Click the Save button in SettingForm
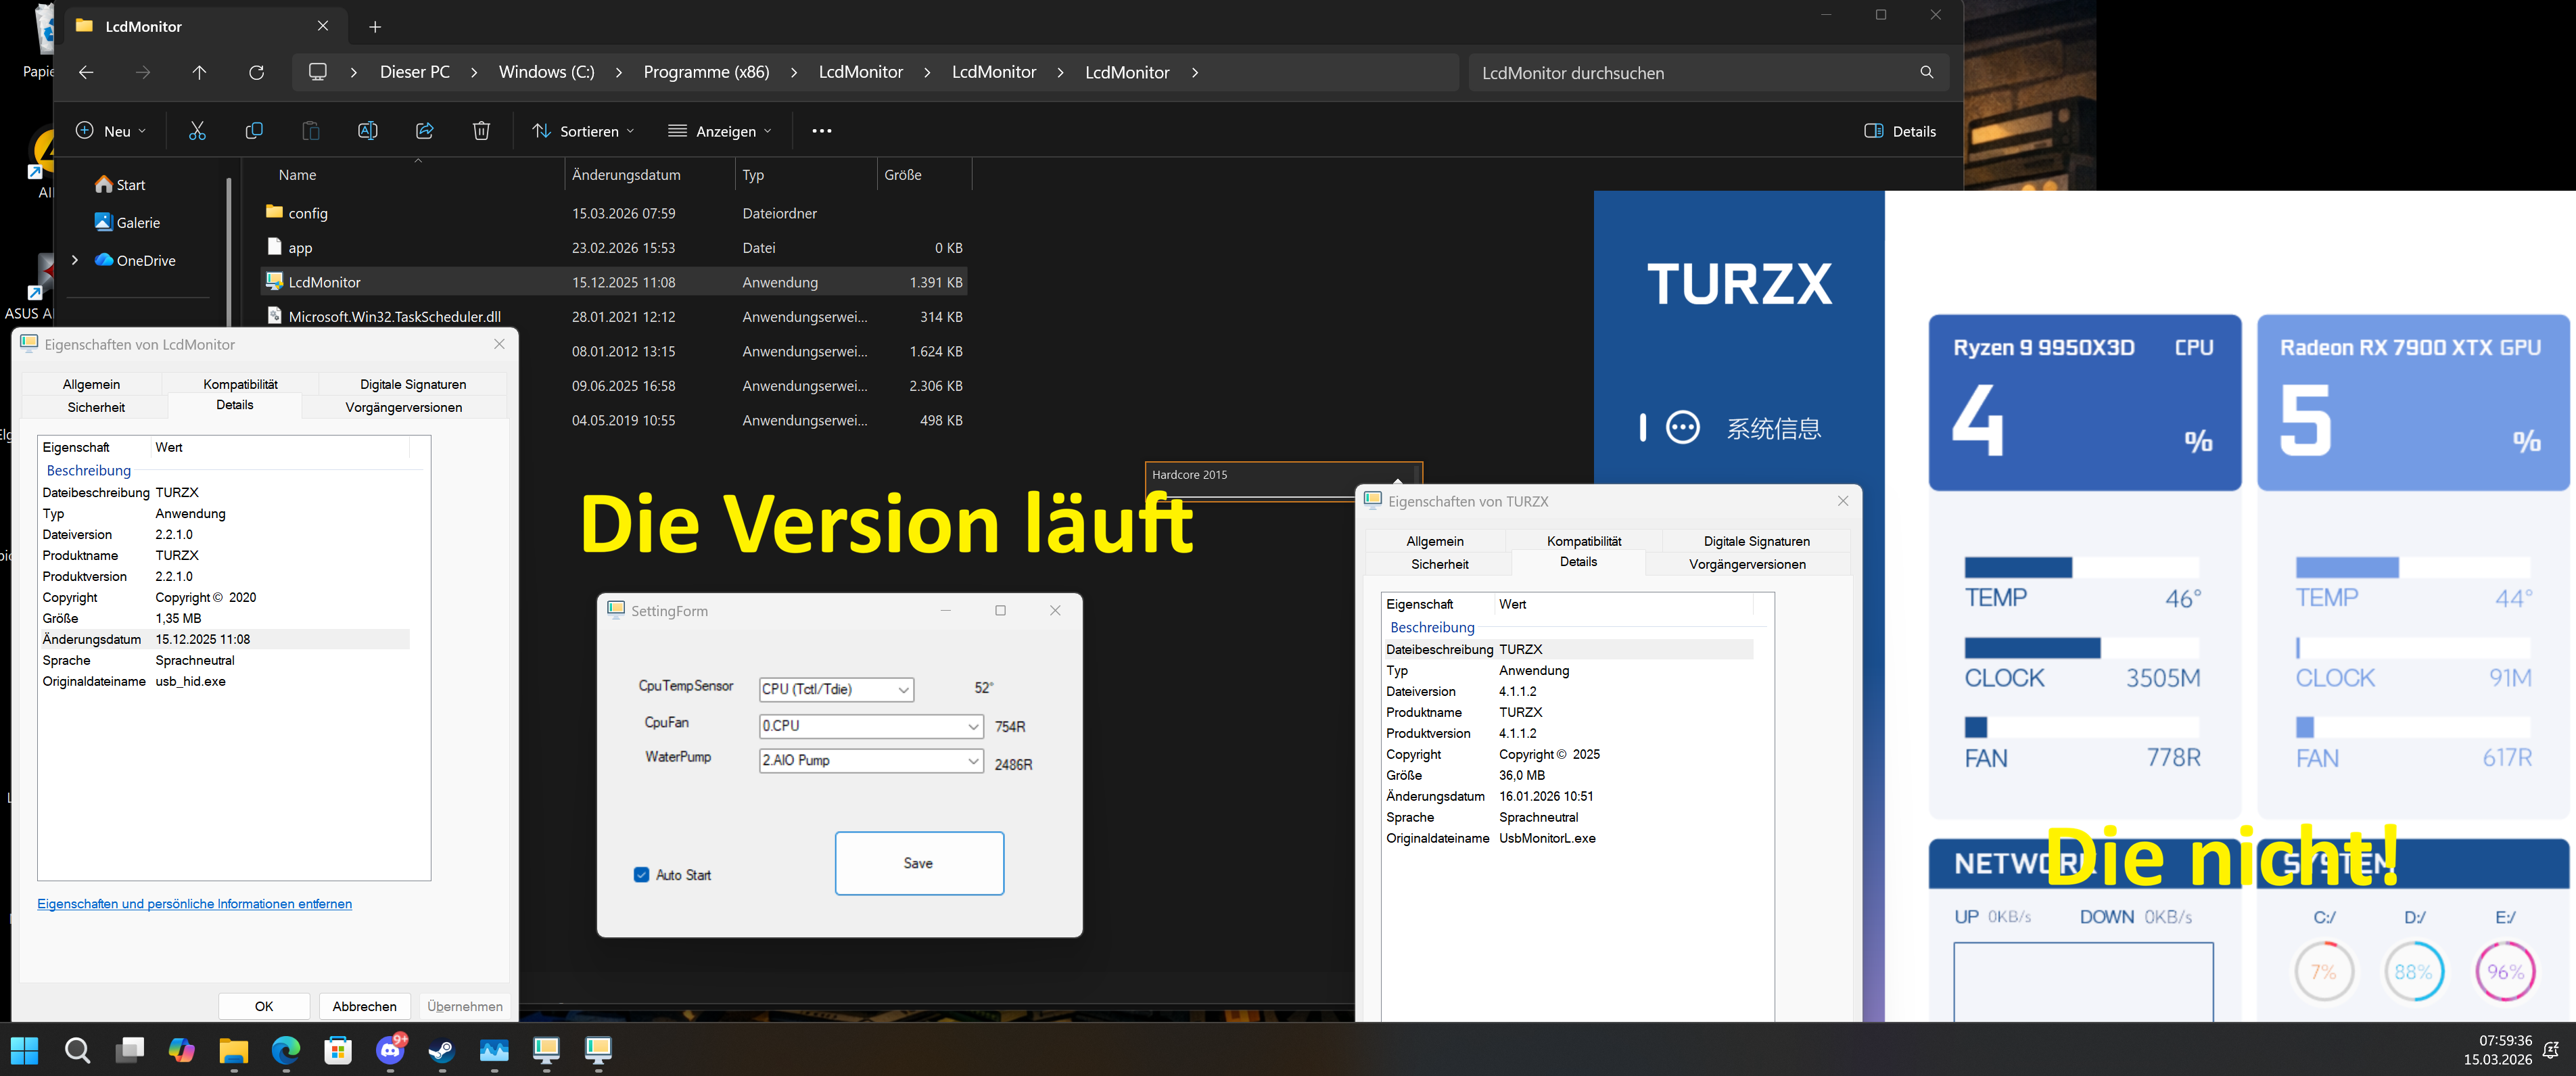Viewport: 2576px width, 1076px height. pos(918,863)
